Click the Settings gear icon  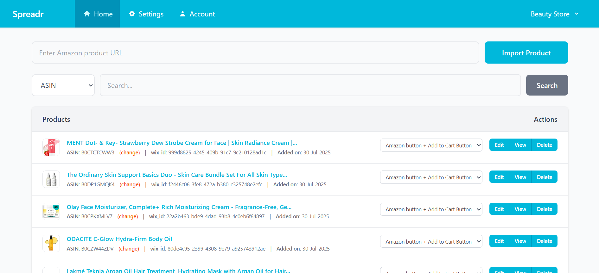pyautogui.click(x=132, y=14)
